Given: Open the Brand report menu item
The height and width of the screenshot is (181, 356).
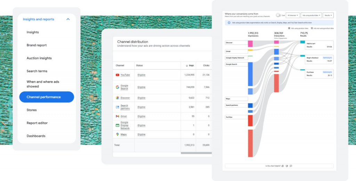Looking at the screenshot, I should (x=37, y=45).
